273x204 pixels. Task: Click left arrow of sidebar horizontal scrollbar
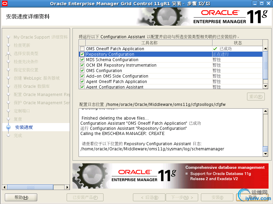click(5, 187)
